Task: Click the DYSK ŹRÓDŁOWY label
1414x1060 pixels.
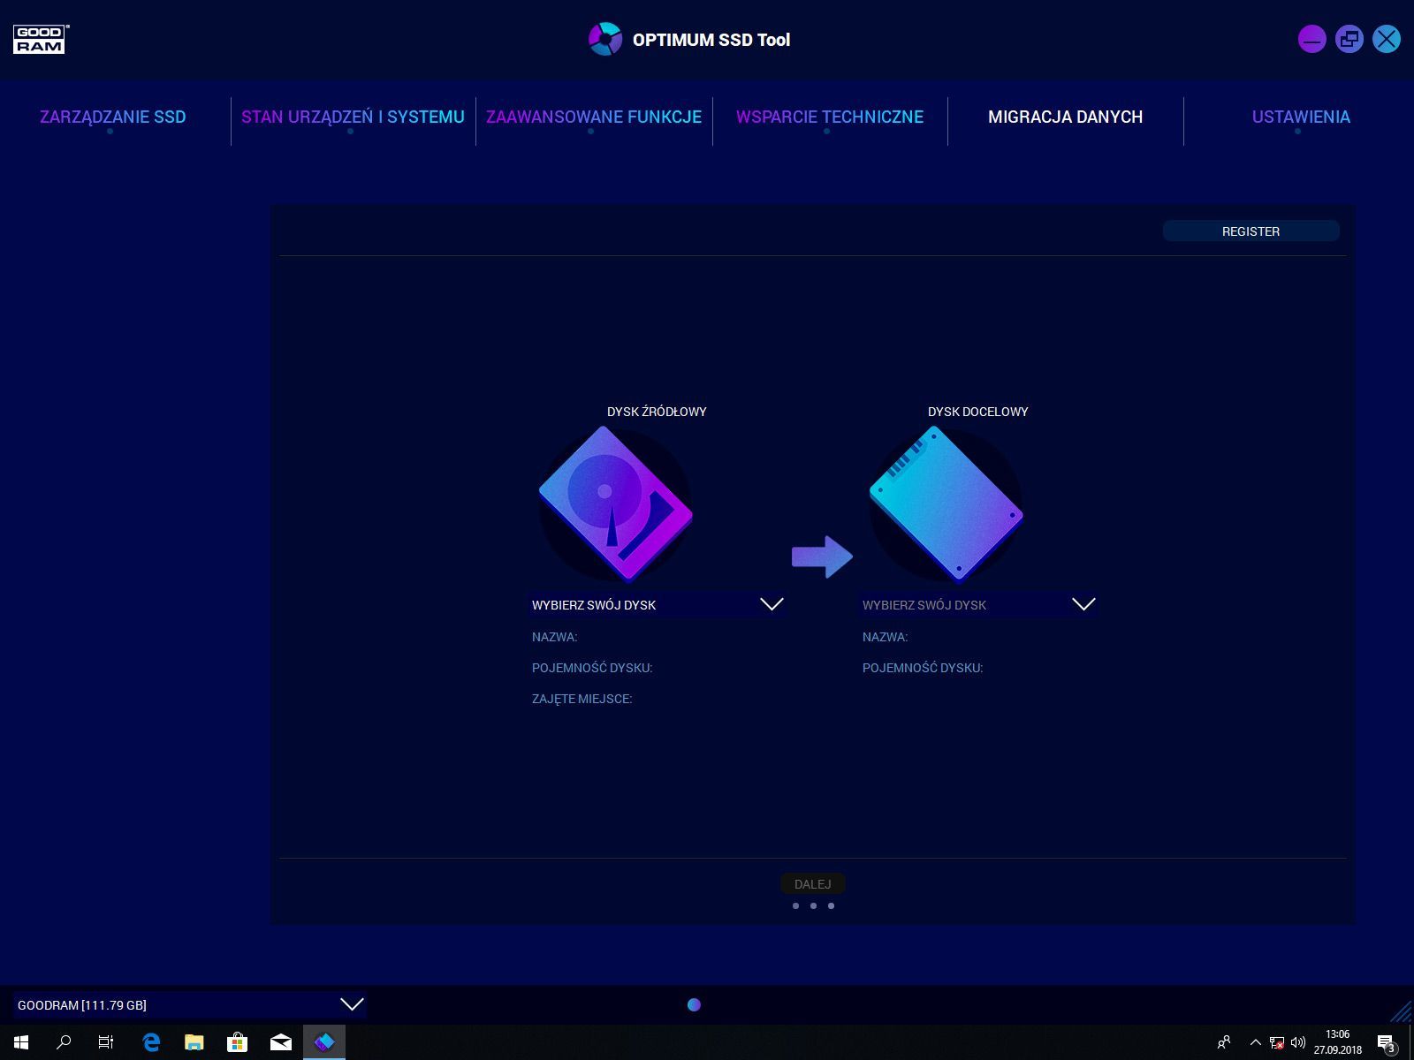Action: point(657,412)
